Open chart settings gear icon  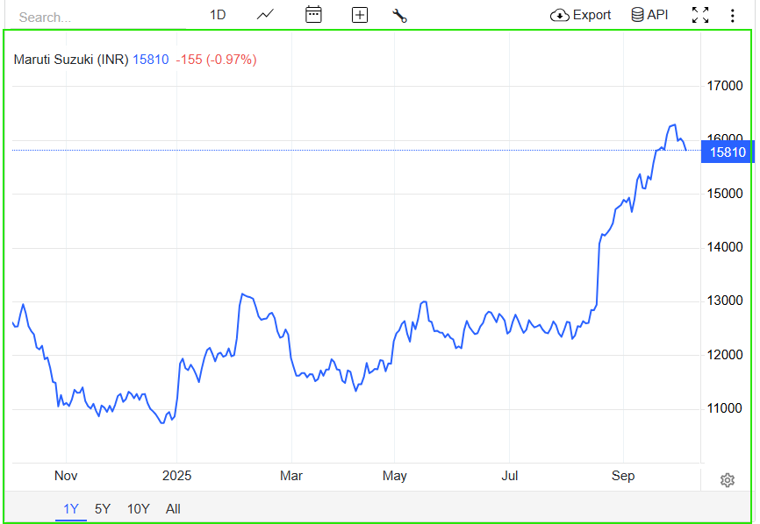click(727, 480)
